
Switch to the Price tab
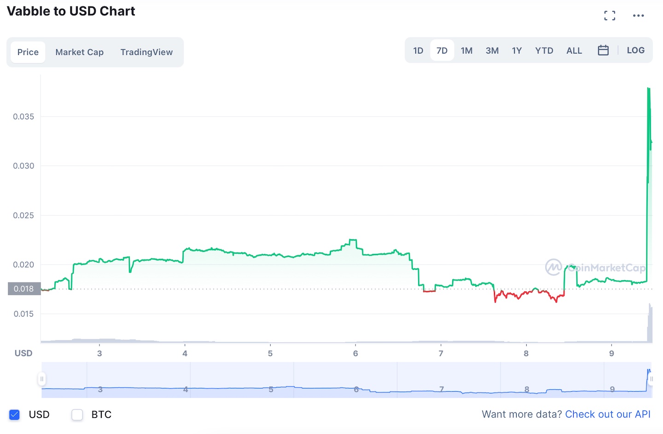tap(28, 52)
